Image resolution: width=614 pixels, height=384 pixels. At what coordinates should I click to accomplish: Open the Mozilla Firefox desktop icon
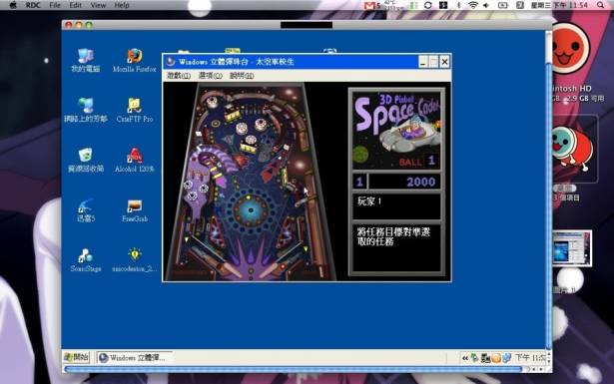click(135, 61)
